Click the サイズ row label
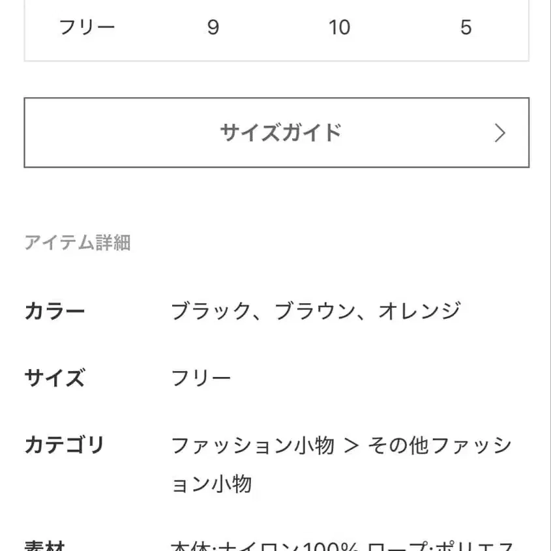Screen dimensions: 551x551 pos(55,378)
